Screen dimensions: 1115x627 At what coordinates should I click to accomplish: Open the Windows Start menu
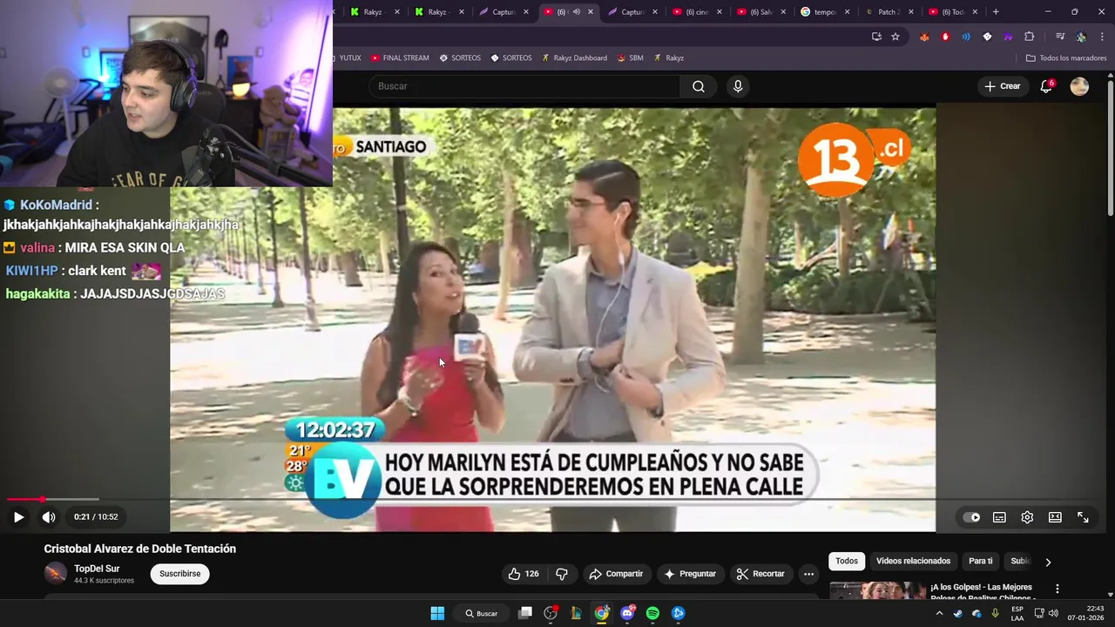tap(437, 613)
